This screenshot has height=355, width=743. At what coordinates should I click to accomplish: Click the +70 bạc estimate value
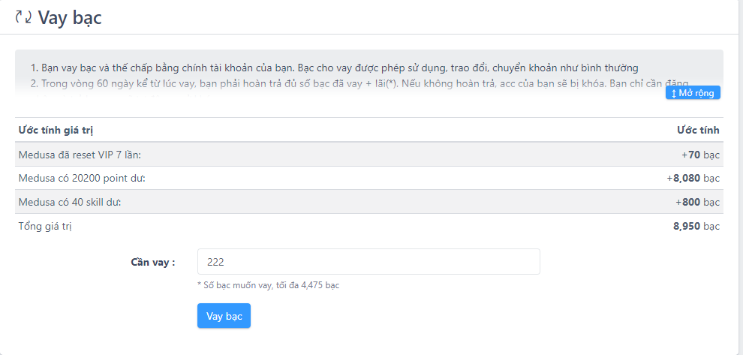tap(700, 155)
